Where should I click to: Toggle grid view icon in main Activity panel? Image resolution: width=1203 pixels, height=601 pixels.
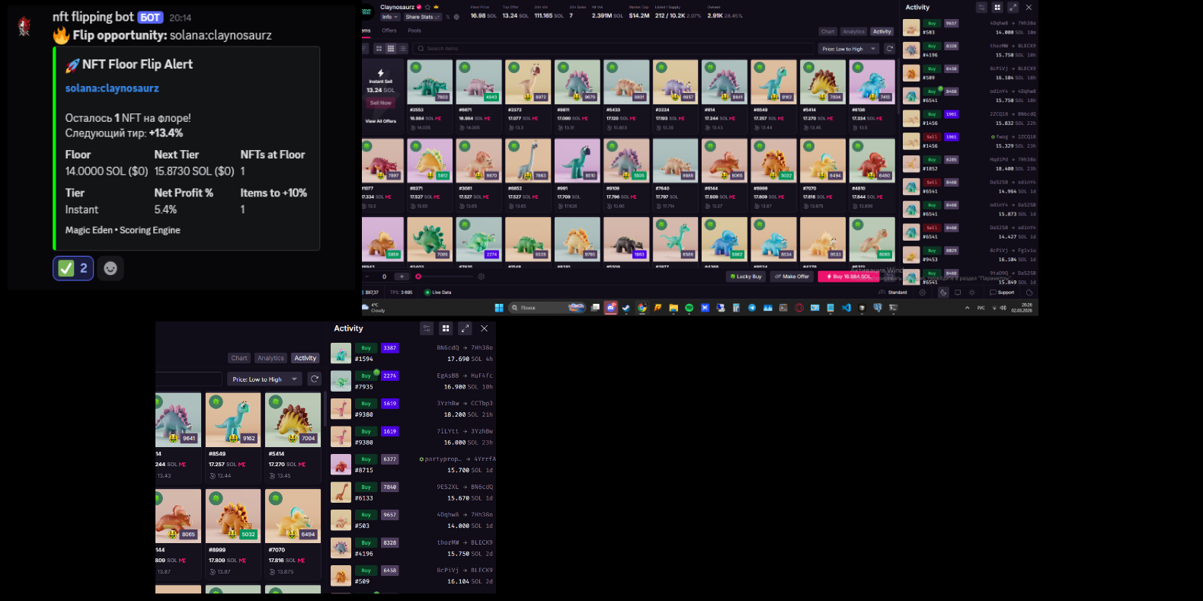[997, 7]
